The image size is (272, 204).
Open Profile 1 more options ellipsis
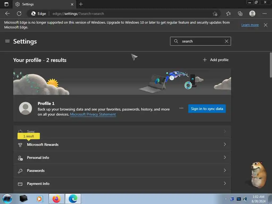pos(181,108)
